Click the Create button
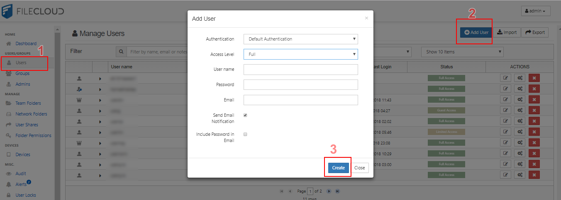 [338, 168]
